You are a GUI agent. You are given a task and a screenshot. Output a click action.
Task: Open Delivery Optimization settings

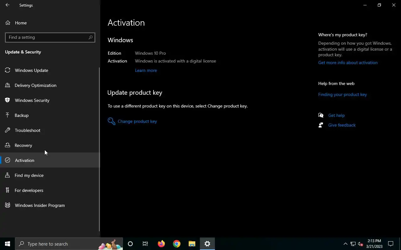(x=50, y=85)
